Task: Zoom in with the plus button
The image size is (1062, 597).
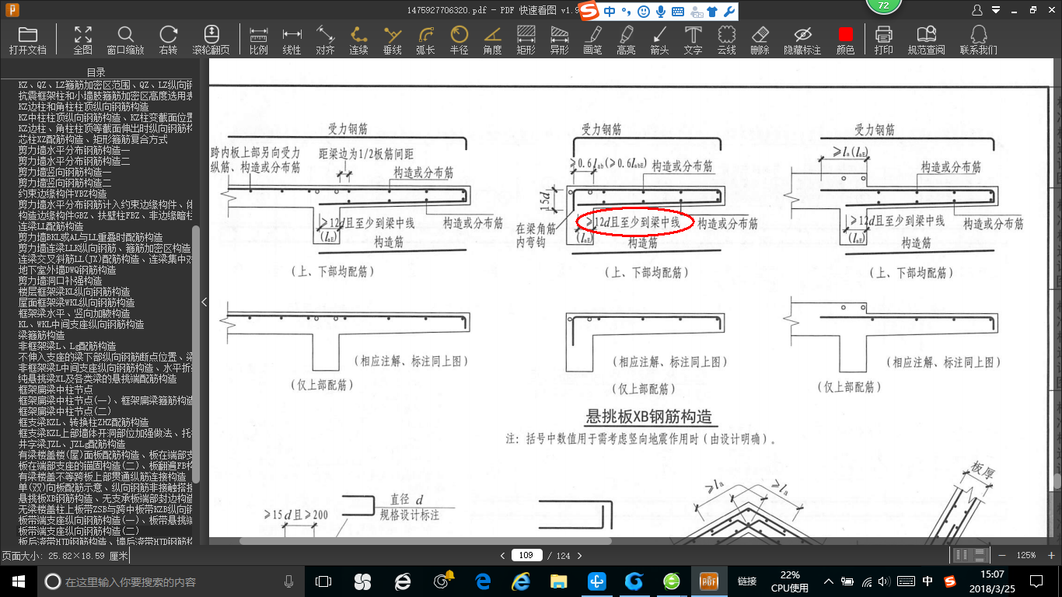Action: click(1050, 555)
